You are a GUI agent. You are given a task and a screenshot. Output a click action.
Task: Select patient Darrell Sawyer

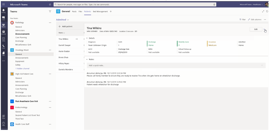point(65,45)
